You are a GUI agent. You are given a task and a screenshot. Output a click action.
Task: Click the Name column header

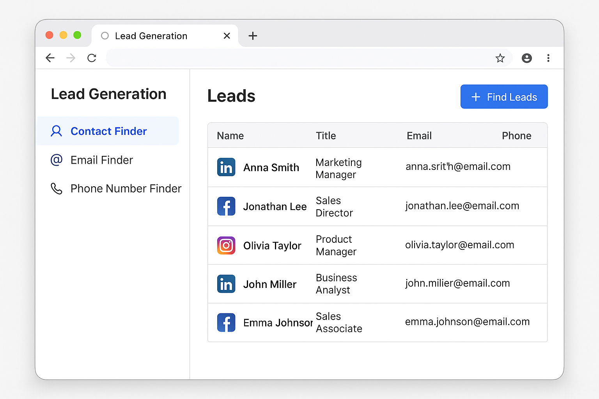coord(230,136)
